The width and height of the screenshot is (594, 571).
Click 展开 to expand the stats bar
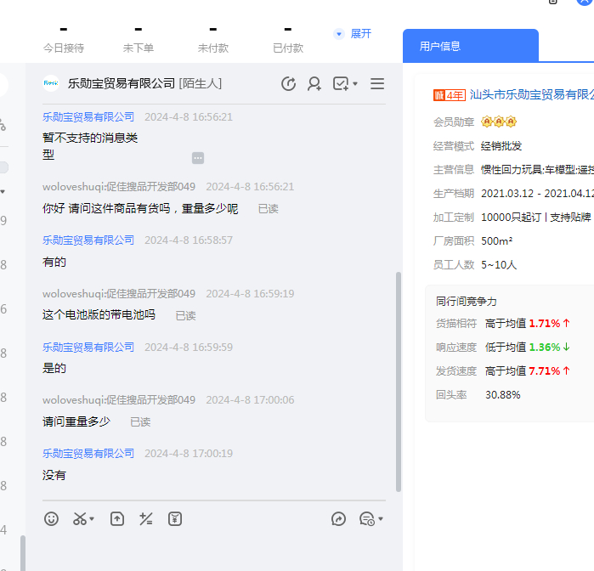(x=354, y=34)
